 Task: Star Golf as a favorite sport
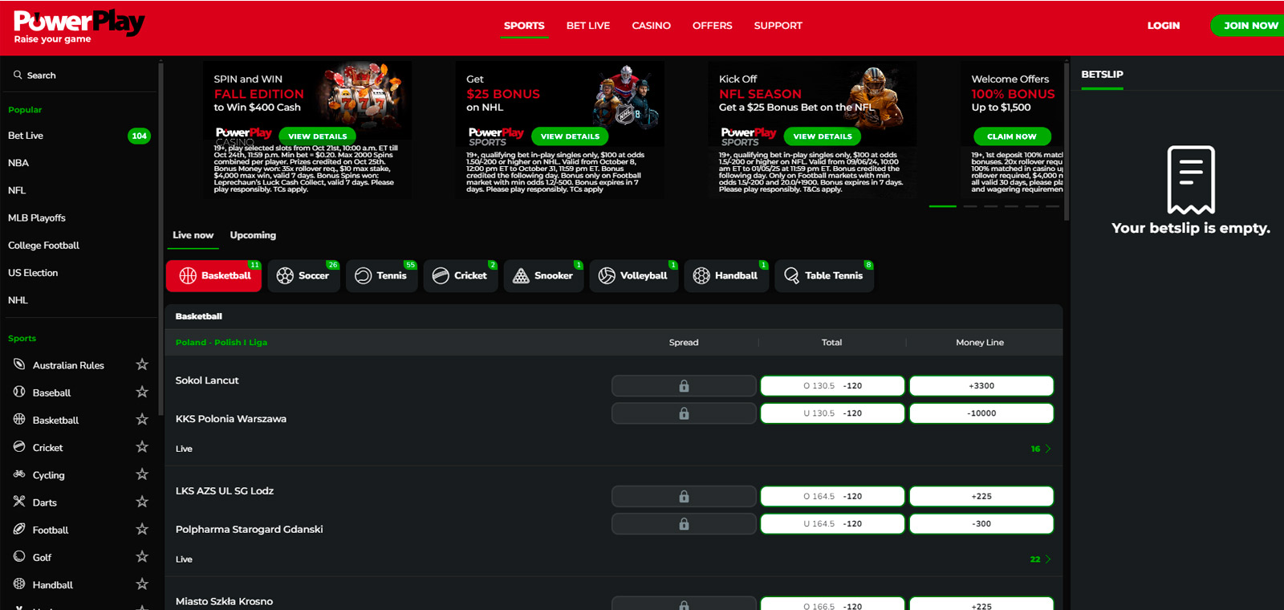pos(142,556)
